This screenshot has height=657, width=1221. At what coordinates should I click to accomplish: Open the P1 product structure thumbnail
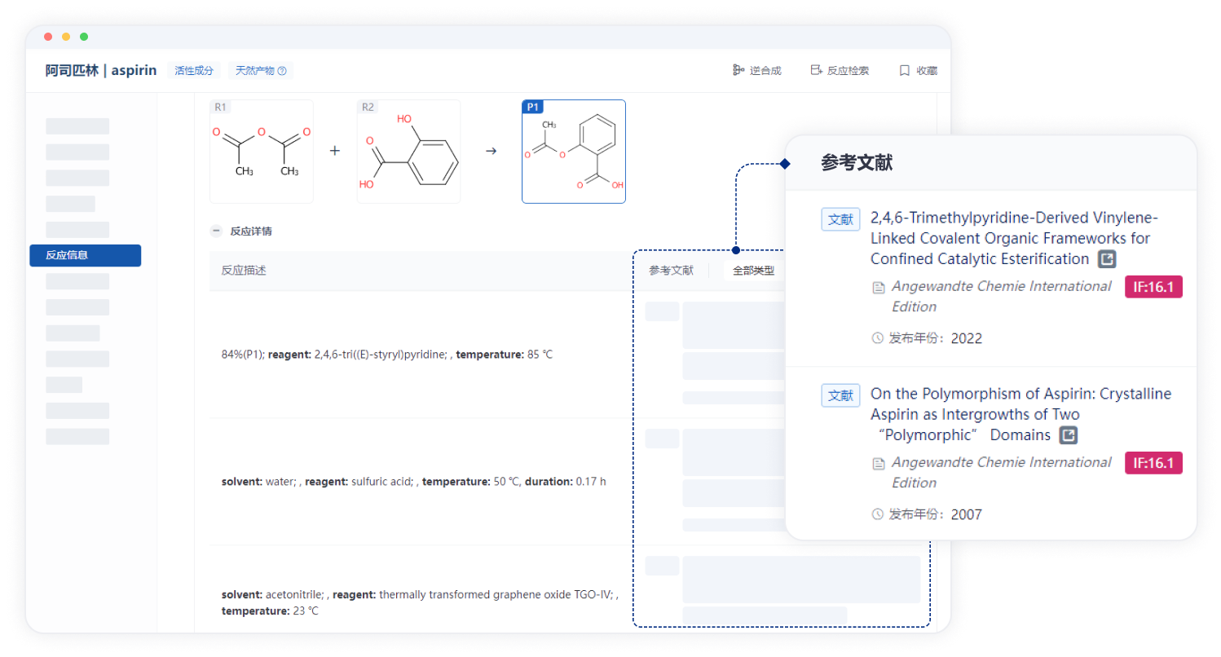[574, 152]
